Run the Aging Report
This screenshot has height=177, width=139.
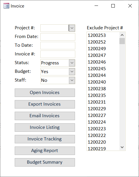click(x=45, y=151)
